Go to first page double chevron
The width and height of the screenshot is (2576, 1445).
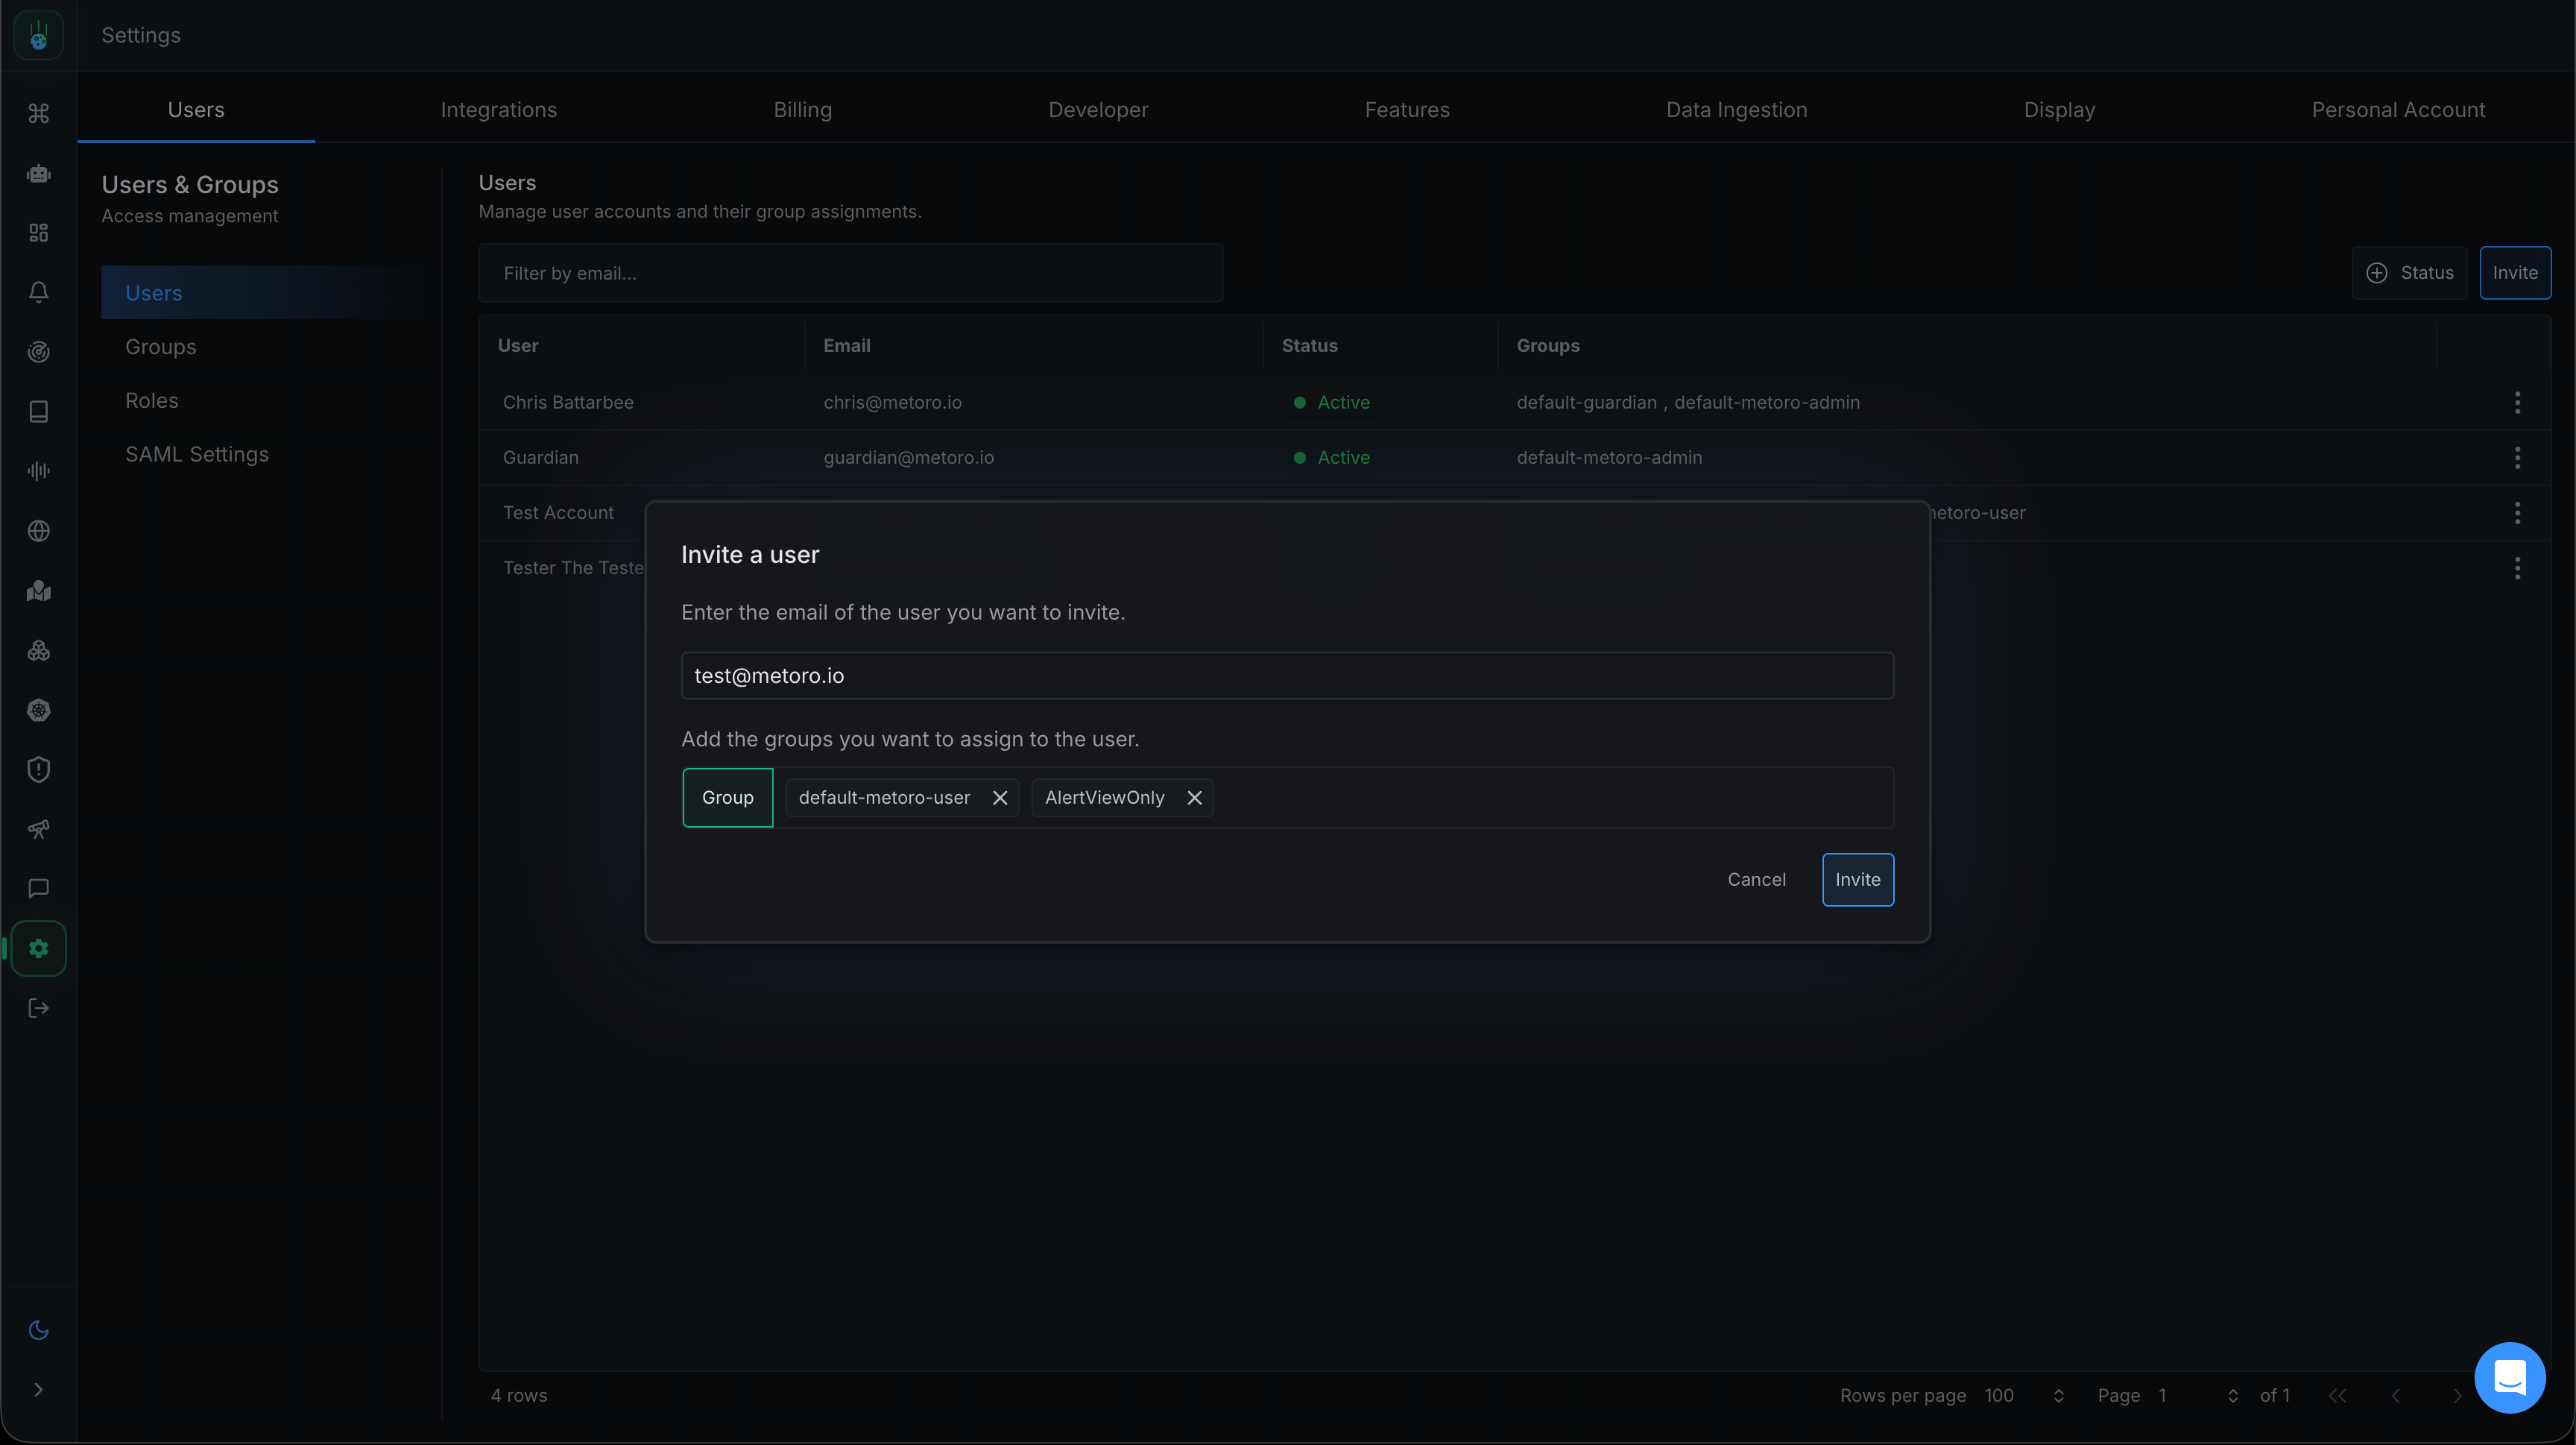point(2337,1395)
